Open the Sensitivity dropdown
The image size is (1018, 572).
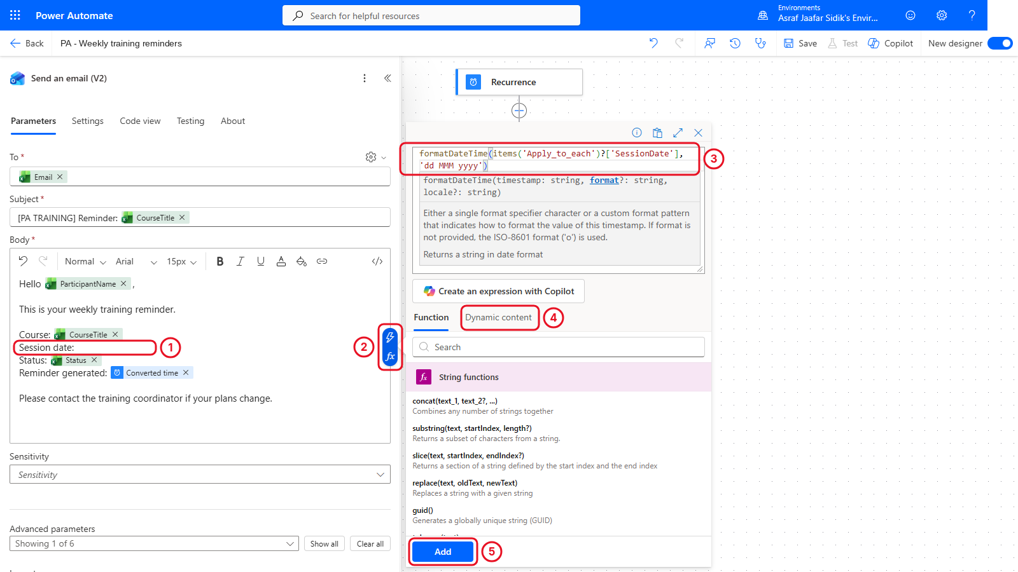tap(200, 475)
